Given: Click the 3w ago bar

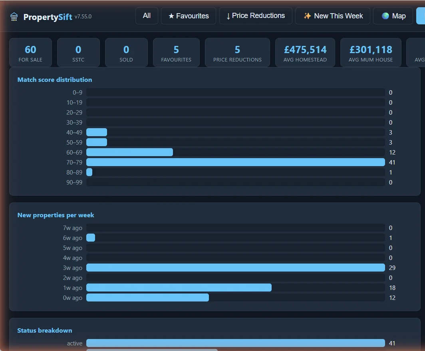Looking at the screenshot, I should (236, 268).
